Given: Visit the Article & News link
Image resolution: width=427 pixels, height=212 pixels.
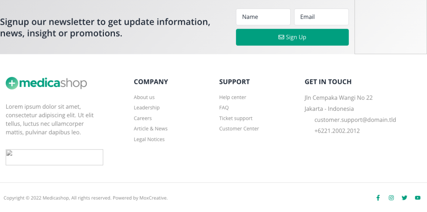Looking at the screenshot, I should click(151, 129).
